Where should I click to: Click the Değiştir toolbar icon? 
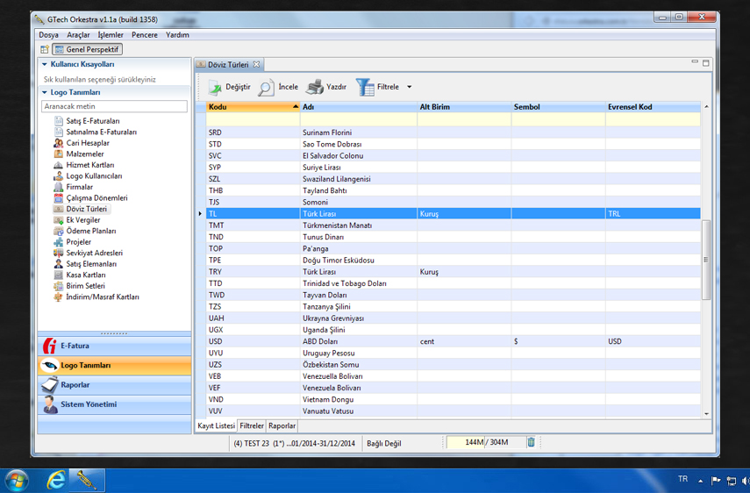point(215,87)
